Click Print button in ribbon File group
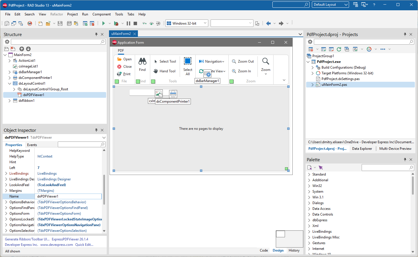The width and height of the screenshot is (418, 257). click(x=124, y=74)
